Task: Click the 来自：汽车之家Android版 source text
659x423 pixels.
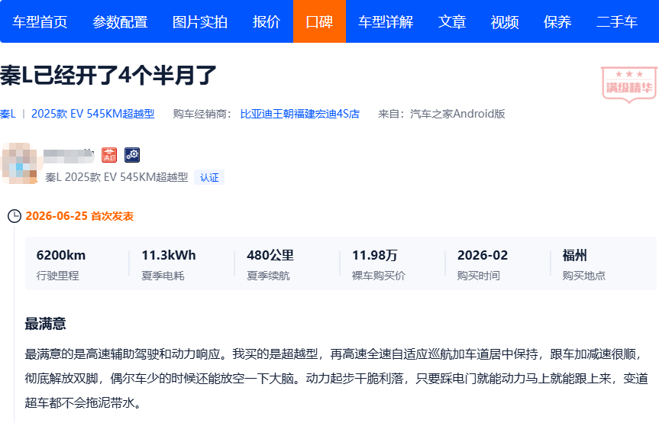Action: 441,114
